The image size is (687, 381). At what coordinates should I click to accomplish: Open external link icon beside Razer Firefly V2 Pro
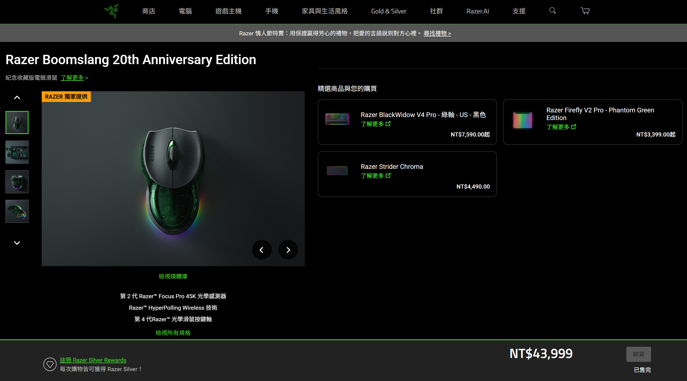coord(574,127)
